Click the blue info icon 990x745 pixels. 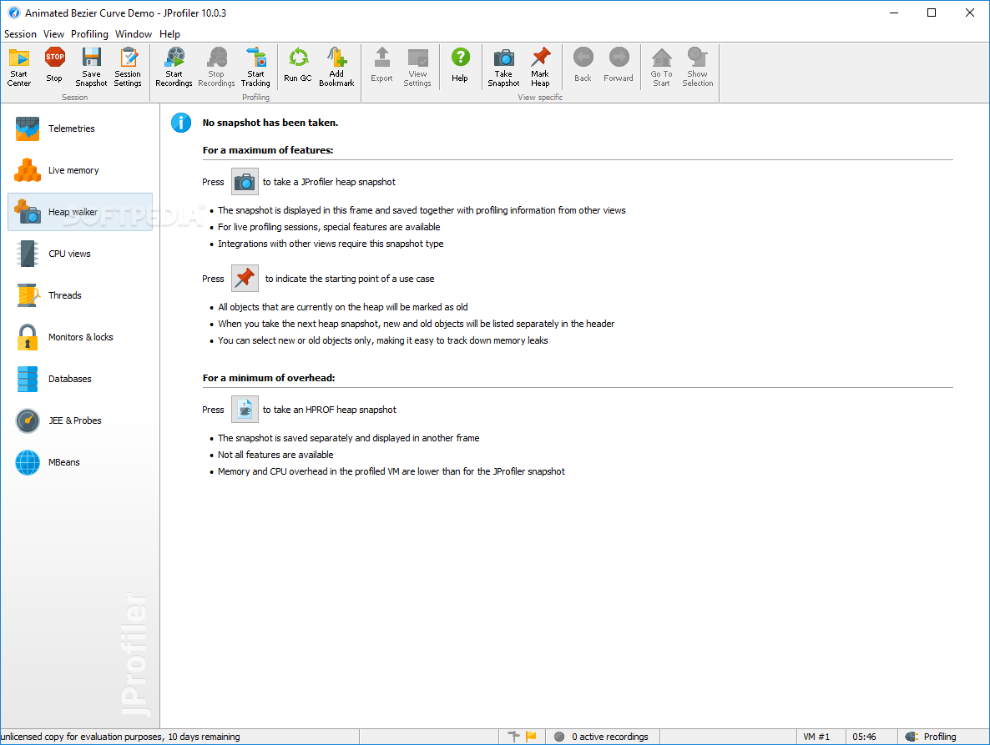click(x=181, y=123)
